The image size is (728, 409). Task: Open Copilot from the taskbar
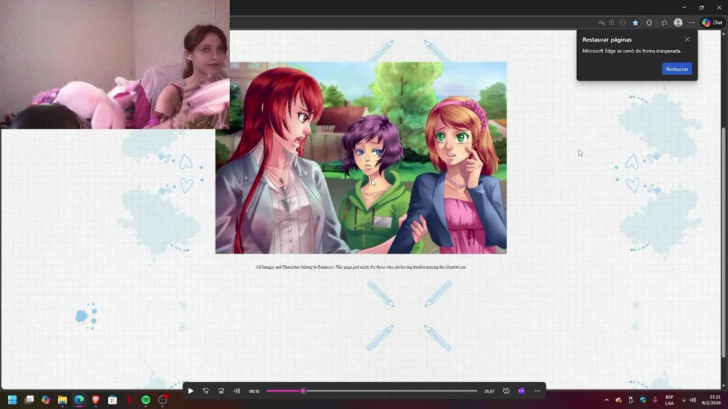45,400
